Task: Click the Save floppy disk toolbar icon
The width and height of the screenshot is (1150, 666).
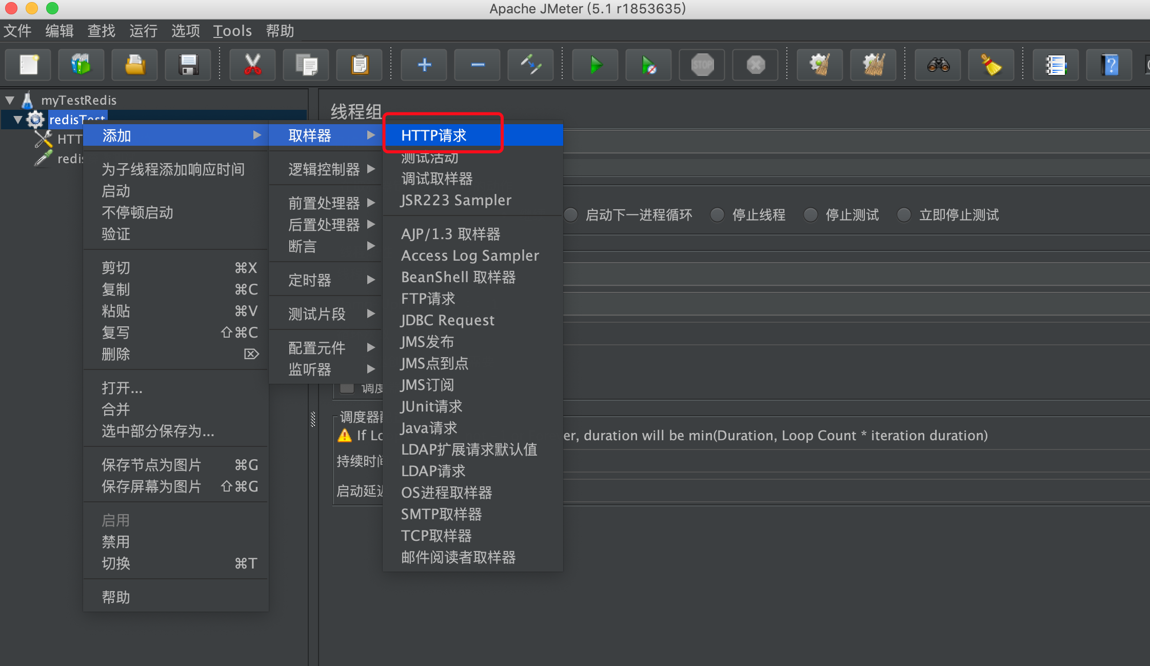Action: click(188, 65)
